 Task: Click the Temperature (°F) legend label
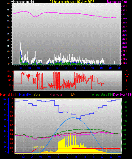[101, 95]
